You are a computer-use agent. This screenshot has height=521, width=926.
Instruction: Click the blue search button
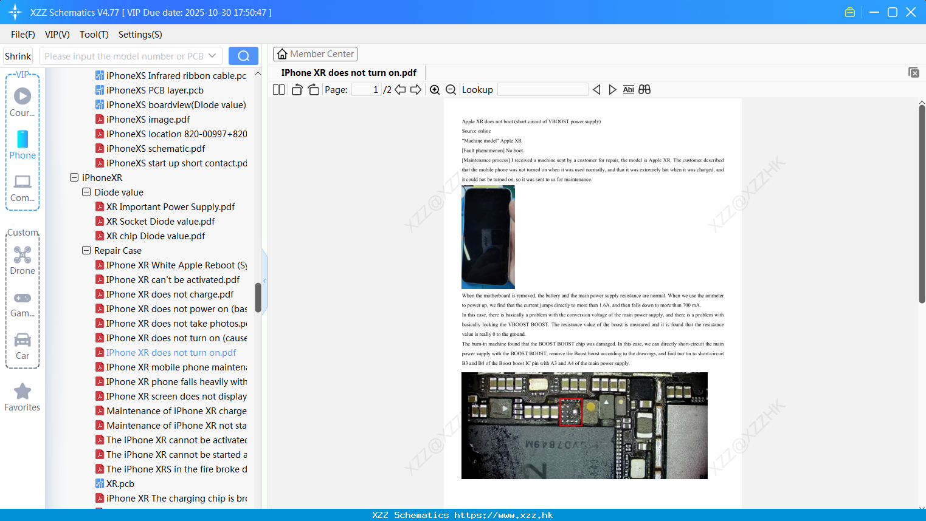243,56
